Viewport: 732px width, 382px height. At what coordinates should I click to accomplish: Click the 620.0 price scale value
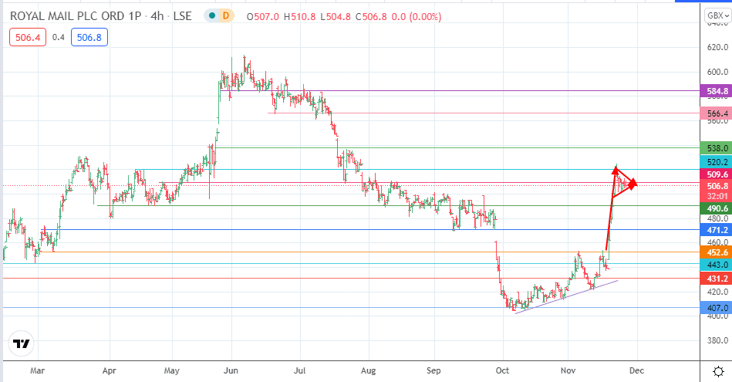pyautogui.click(x=717, y=47)
